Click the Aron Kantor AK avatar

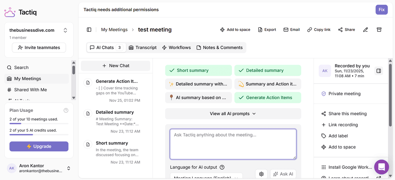click(12, 168)
